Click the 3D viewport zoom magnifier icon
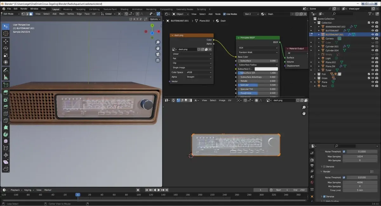This screenshot has width=381, height=206. [158, 42]
